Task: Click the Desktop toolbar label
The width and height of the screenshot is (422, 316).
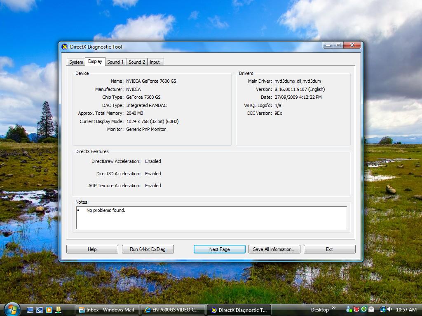Action: coord(320,310)
